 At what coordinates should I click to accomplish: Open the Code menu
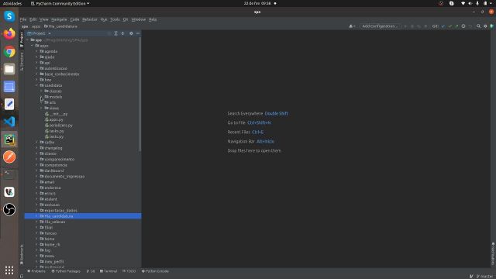click(x=74, y=19)
